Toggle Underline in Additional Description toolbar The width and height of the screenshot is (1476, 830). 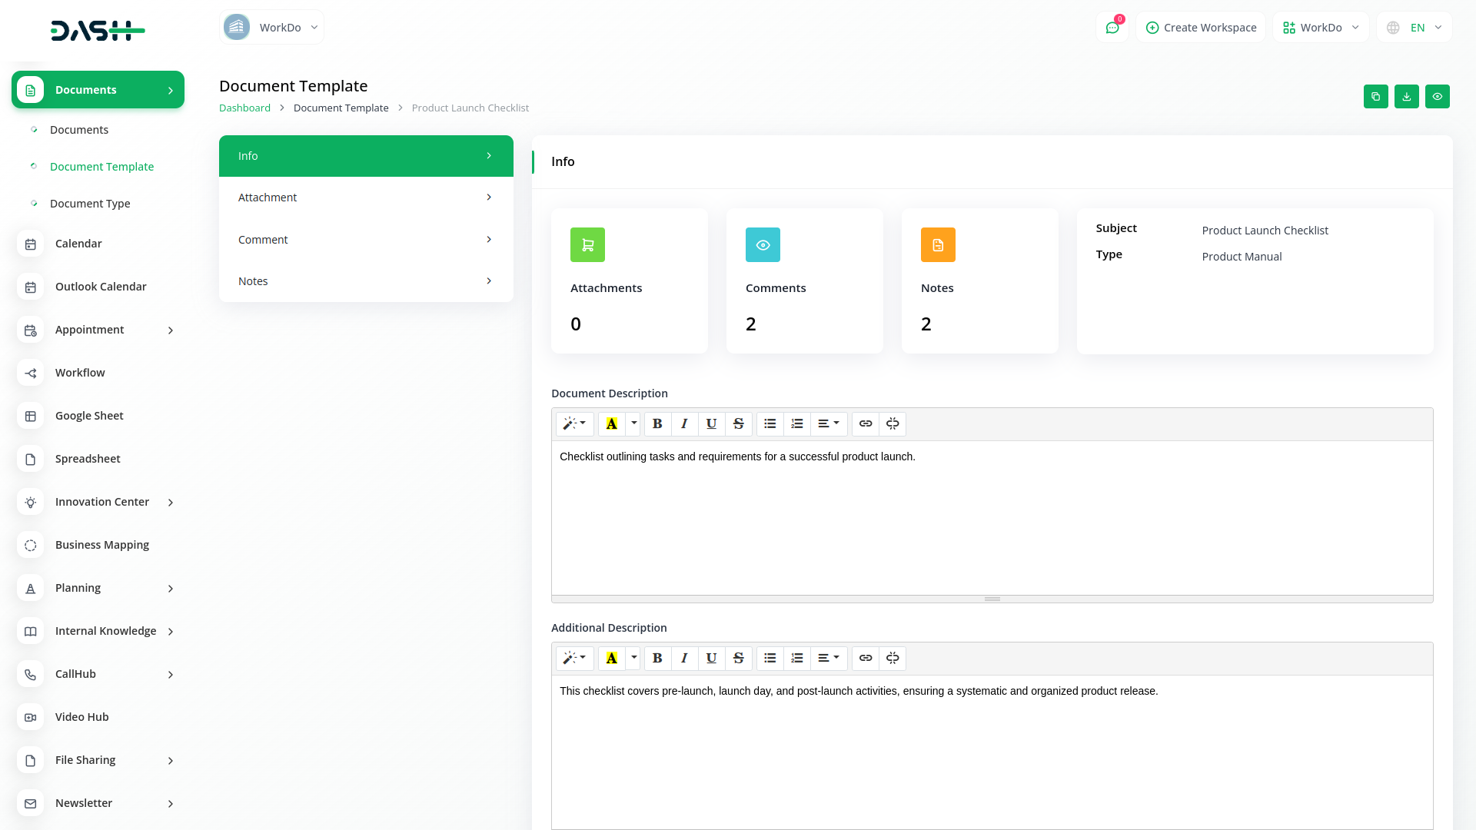[x=711, y=658]
